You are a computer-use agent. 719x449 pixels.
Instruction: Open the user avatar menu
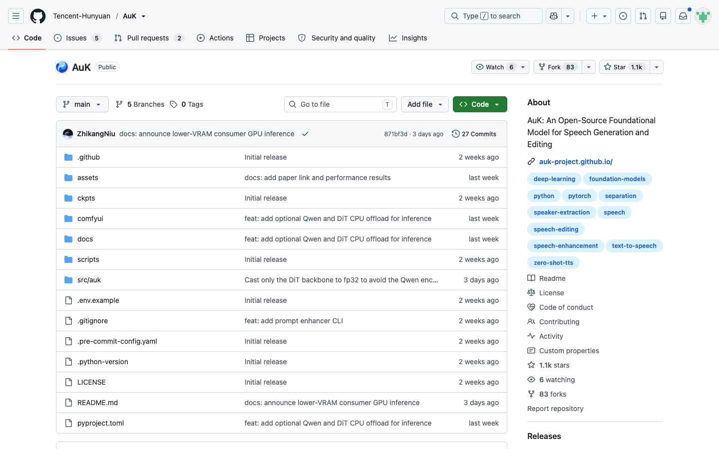point(703,16)
